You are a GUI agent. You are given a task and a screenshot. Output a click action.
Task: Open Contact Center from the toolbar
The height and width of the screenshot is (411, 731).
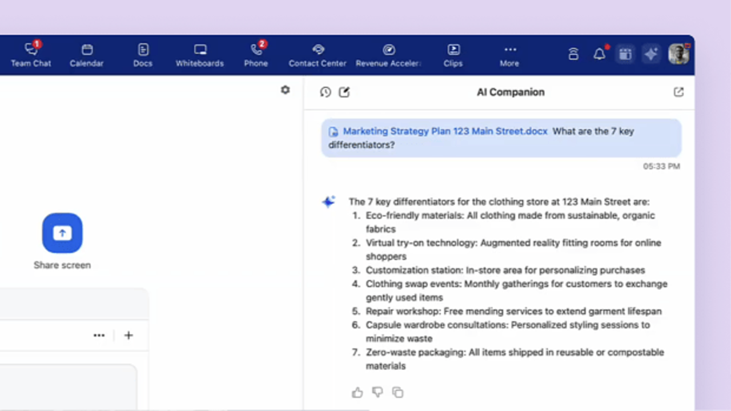click(318, 55)
